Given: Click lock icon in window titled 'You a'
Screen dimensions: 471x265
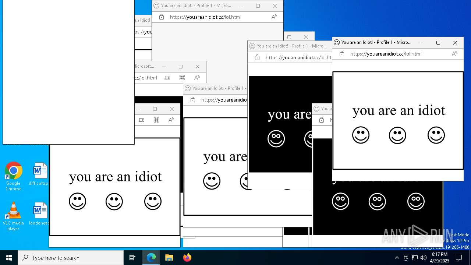Looking at the screenshot, I should coord(321,120).
